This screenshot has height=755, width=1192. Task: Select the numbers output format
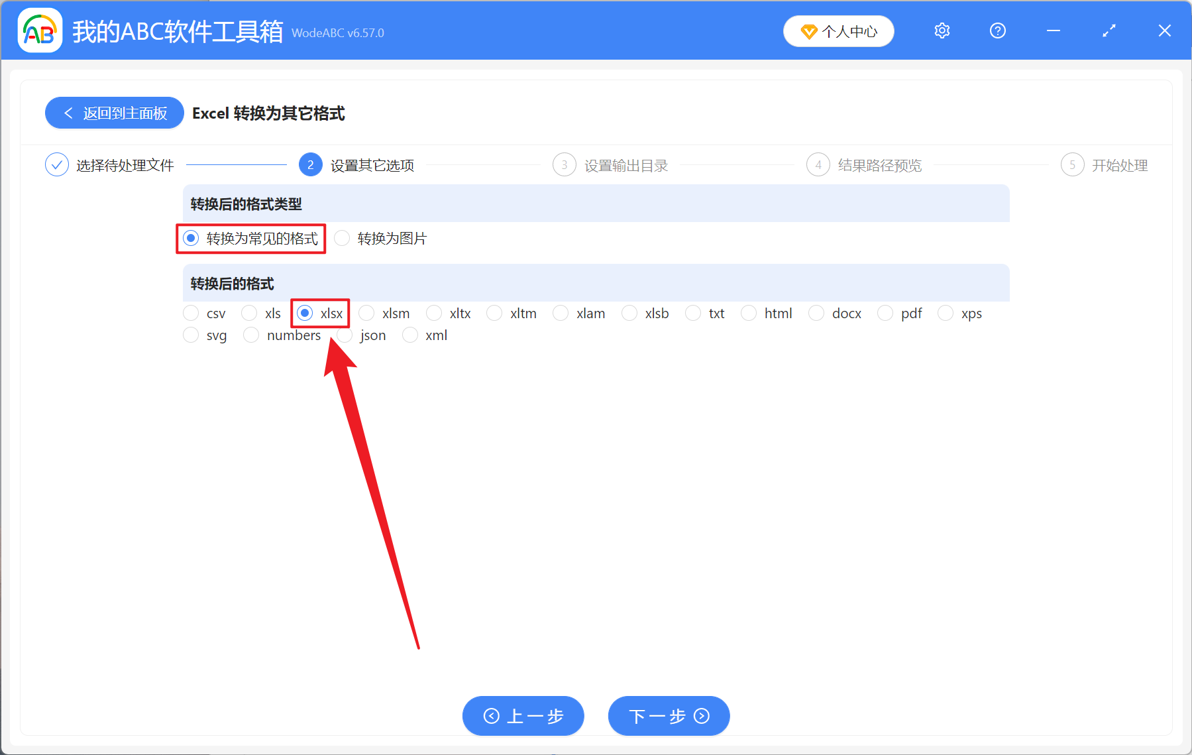coord(251,335)
